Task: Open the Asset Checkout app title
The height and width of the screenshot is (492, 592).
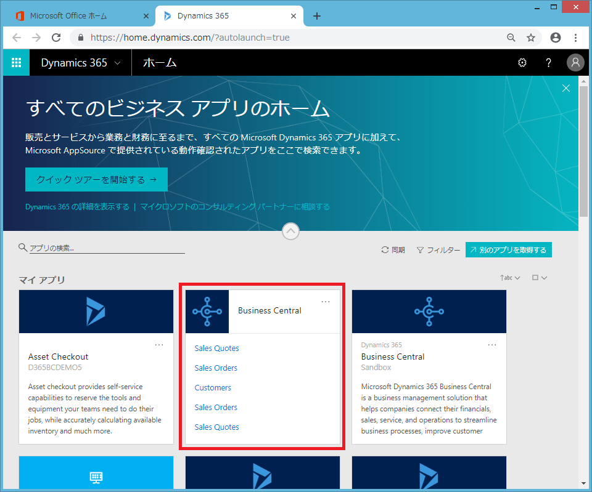Action: [x=58, y=357]
